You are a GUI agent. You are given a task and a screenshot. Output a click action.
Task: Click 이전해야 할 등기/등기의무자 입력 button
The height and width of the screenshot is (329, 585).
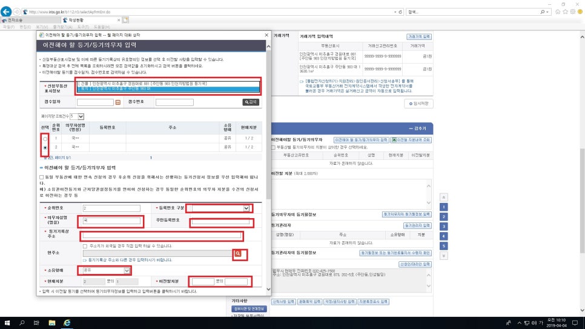click(x=361, y=140)
